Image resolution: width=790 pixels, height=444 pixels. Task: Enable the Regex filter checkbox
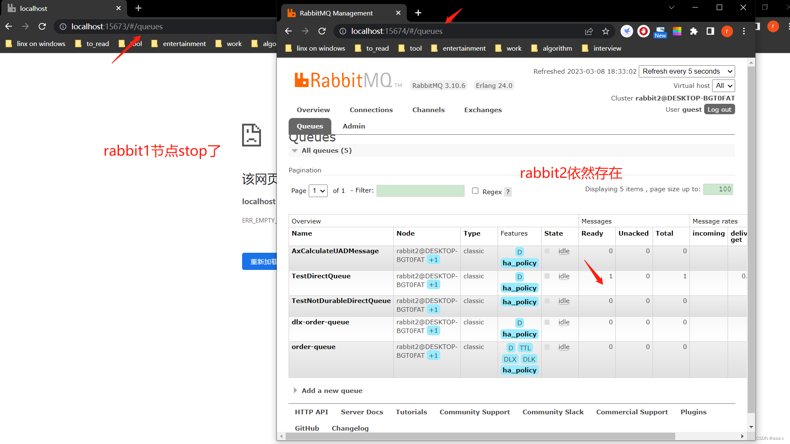tap(475, 191)
